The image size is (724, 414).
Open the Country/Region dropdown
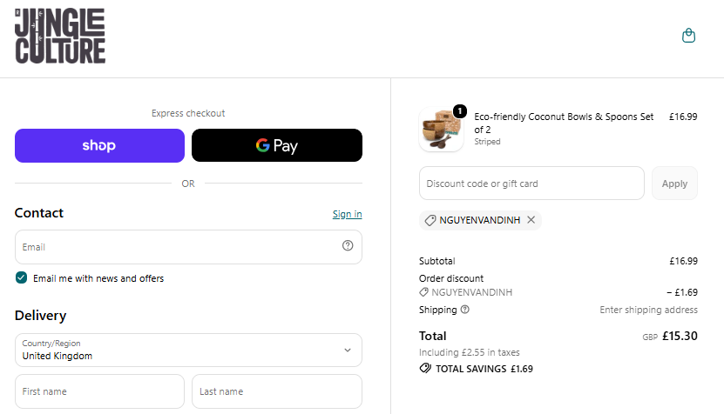coord(188,350)
